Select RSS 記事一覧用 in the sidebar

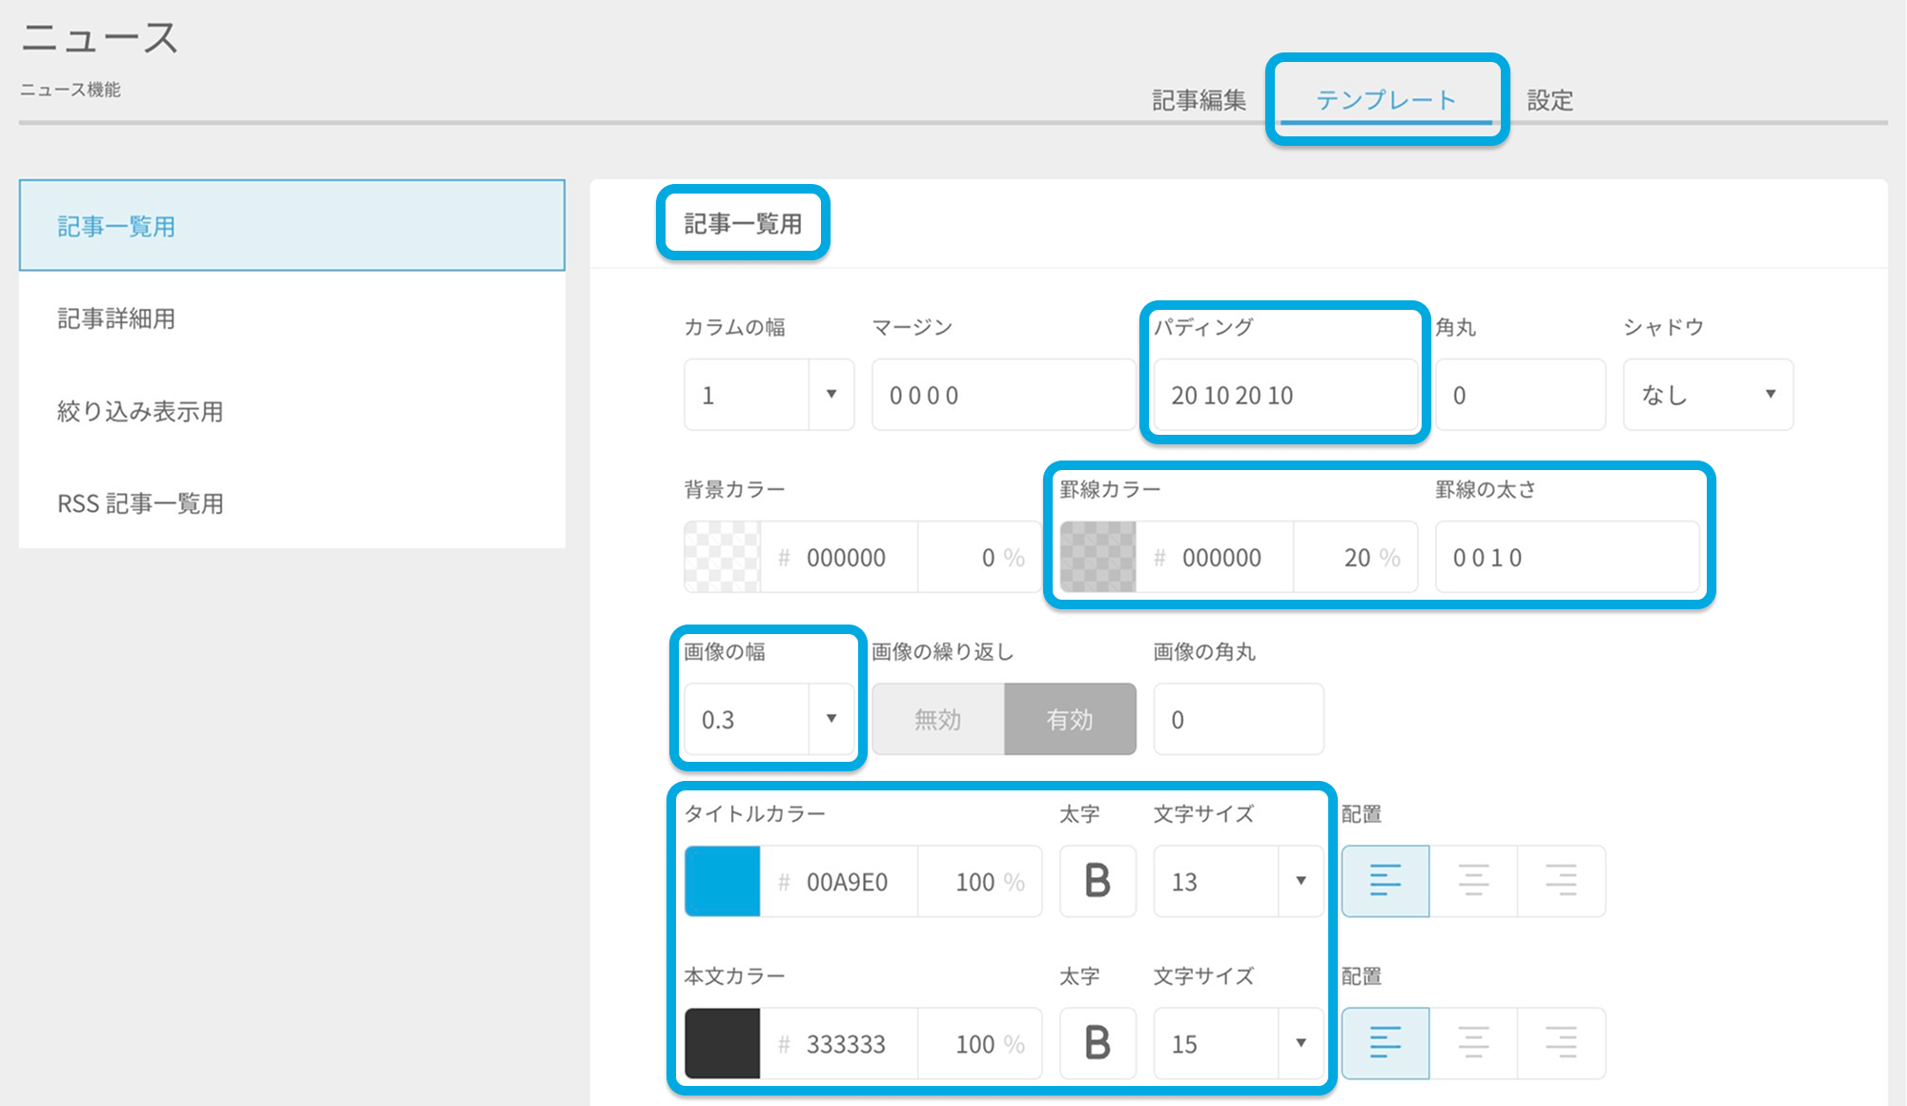[292, 503]
